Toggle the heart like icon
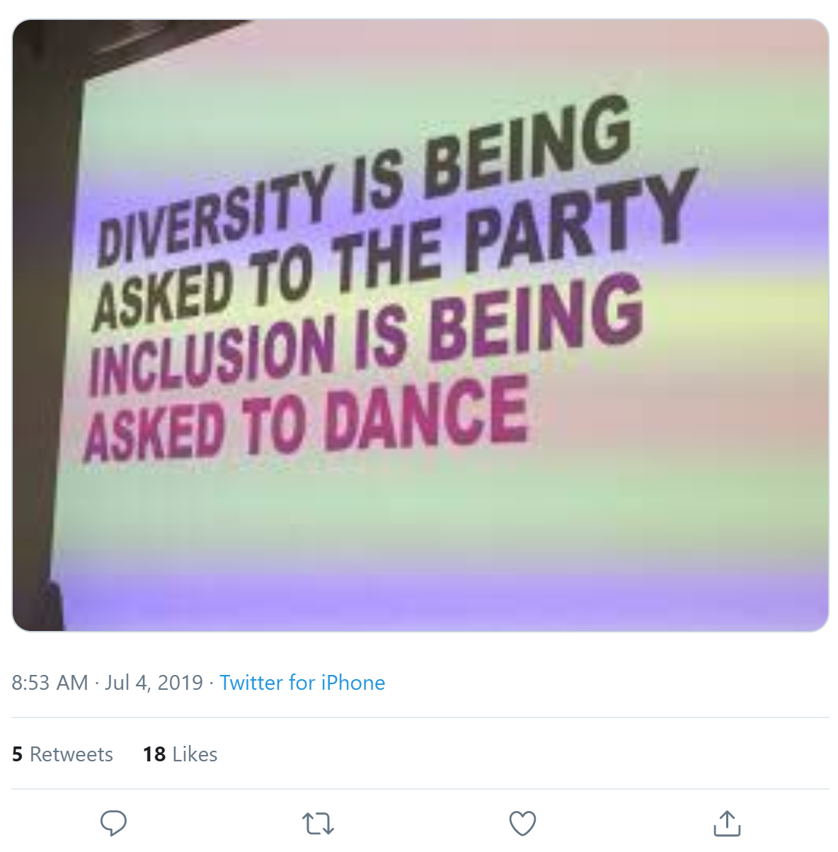This screenshot has width=838, height=852. [522, 823]
